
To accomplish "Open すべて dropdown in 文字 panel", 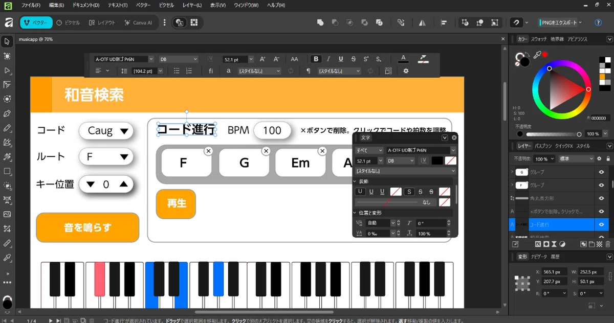I will [x=369, y=150].
